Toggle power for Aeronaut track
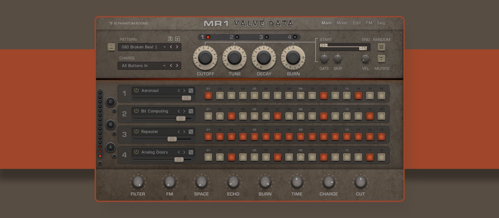This screenshot has width=499, height=218. 136,90
